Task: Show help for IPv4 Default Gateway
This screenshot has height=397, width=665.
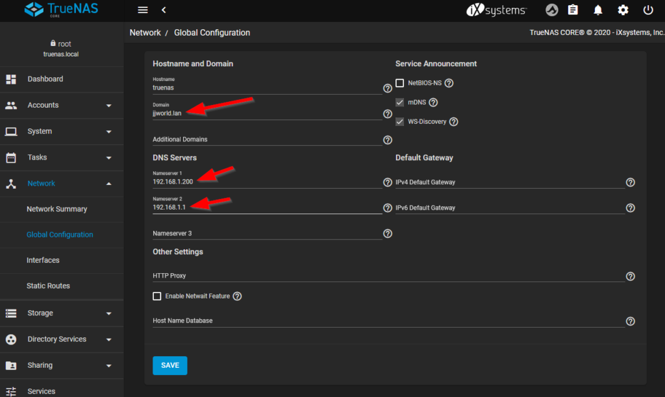Action: click(x=631, y=182)
